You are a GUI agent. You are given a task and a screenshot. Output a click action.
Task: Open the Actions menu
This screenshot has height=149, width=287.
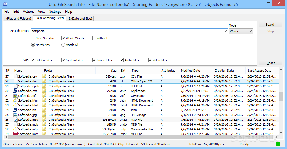click(29, 12)
